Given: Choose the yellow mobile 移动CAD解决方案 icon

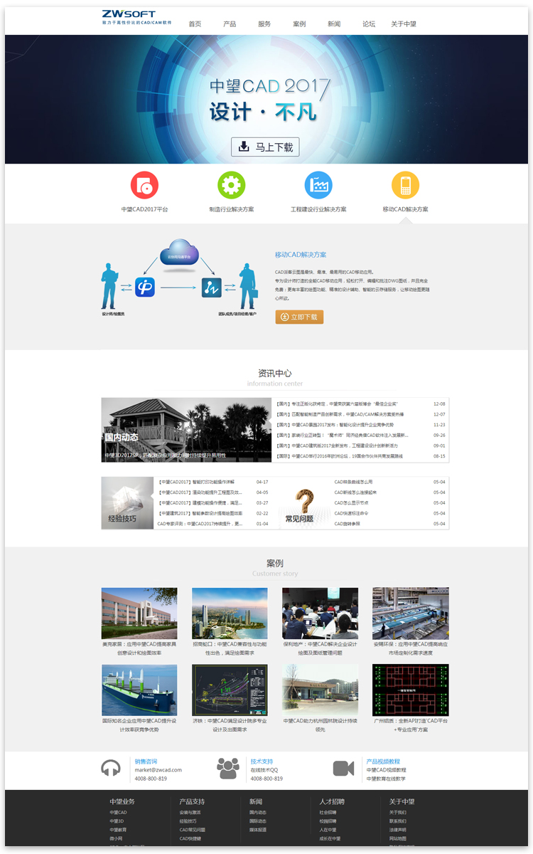Looking at the screenshot, I should click(405, 185).
